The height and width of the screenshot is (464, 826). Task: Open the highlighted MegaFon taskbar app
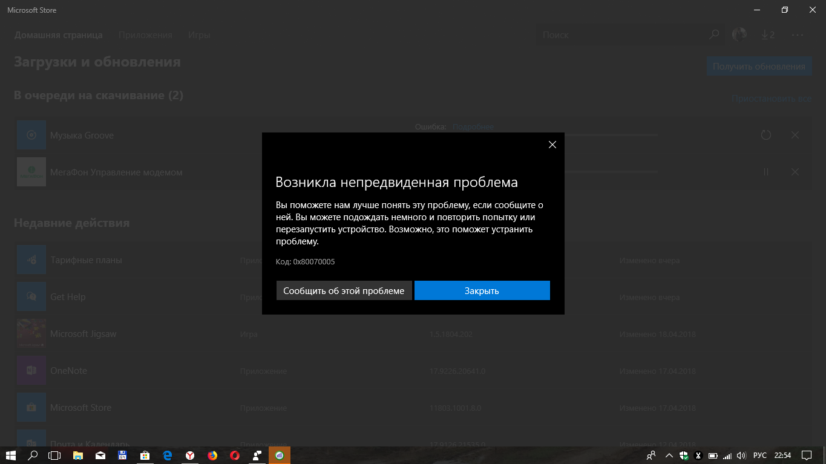point(280,455)
